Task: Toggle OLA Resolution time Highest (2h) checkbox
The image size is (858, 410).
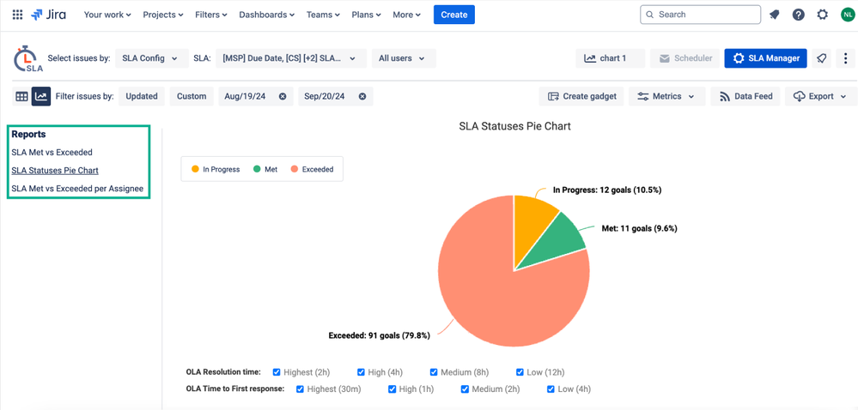Action: 277,372
